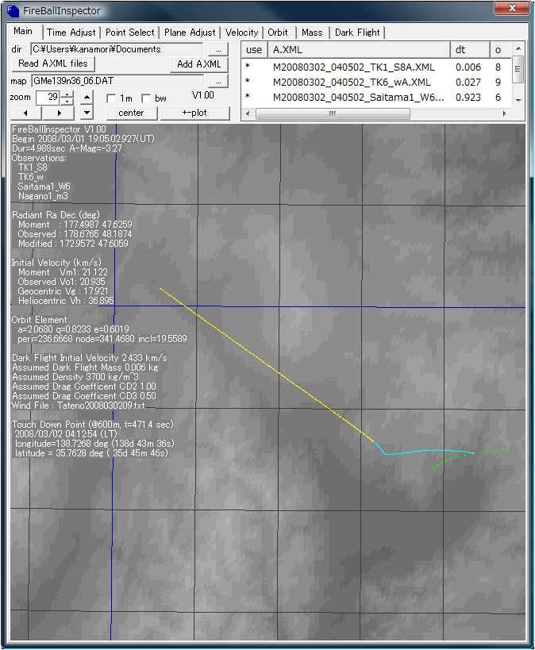Open the dir folder browse button
The width and height of the screenshot is (535, 650).
[x=217, y=49]
